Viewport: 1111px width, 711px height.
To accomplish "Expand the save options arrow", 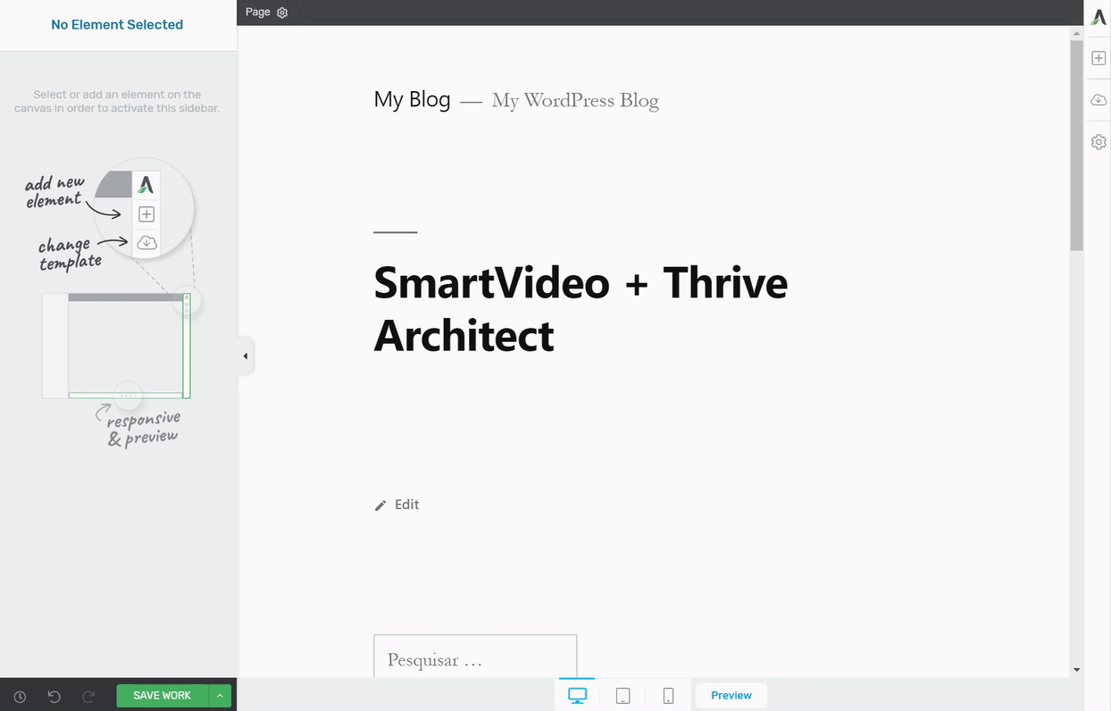I will pos(220,696).
